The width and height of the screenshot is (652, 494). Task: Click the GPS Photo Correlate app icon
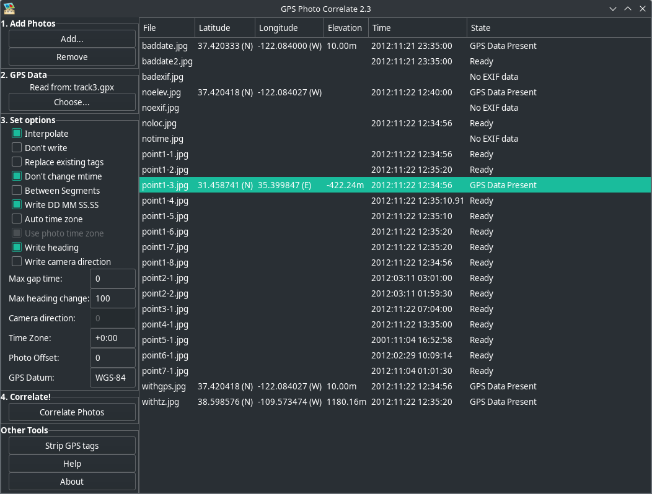[9, 9]
